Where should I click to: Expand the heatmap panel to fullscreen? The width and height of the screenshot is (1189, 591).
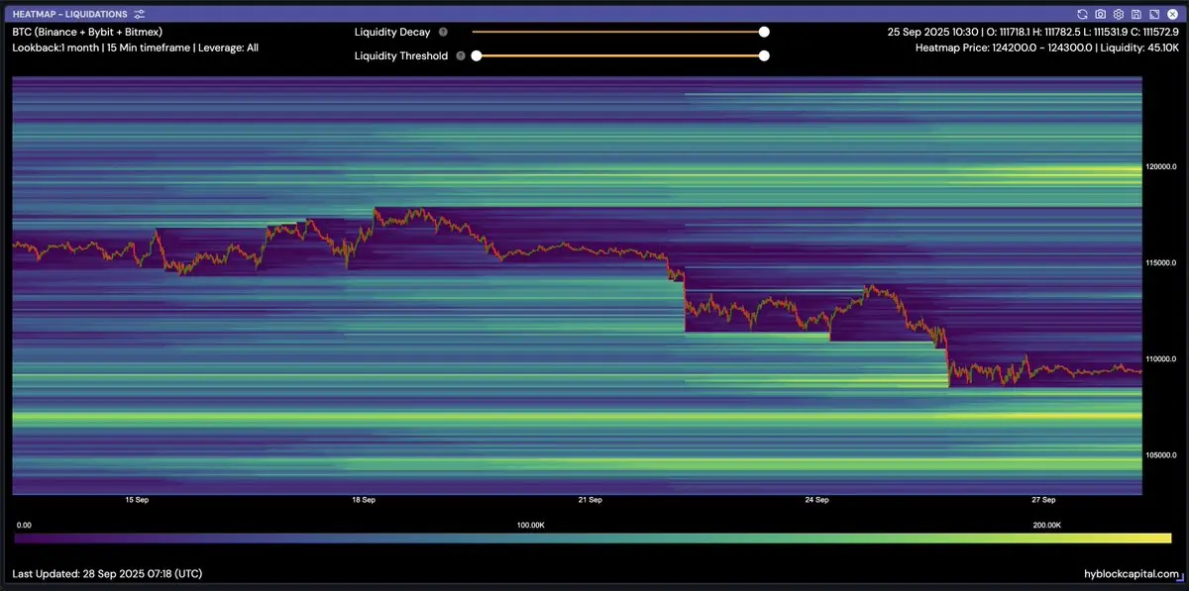point(1154,14)
